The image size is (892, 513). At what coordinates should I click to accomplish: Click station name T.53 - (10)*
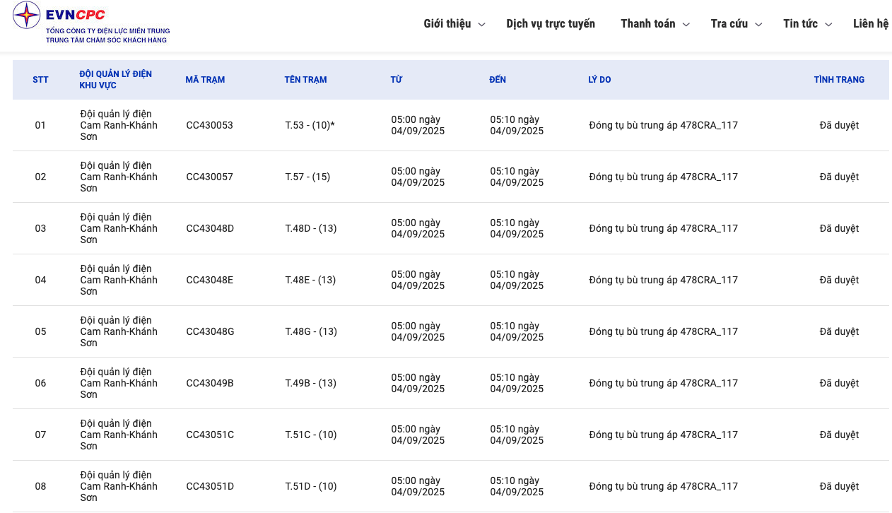click(310, 125)
